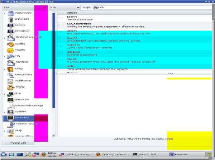This screenshot has width=215, height=160.
Task: Enable the c3270 package checkbox
Action: pos(61,39)
